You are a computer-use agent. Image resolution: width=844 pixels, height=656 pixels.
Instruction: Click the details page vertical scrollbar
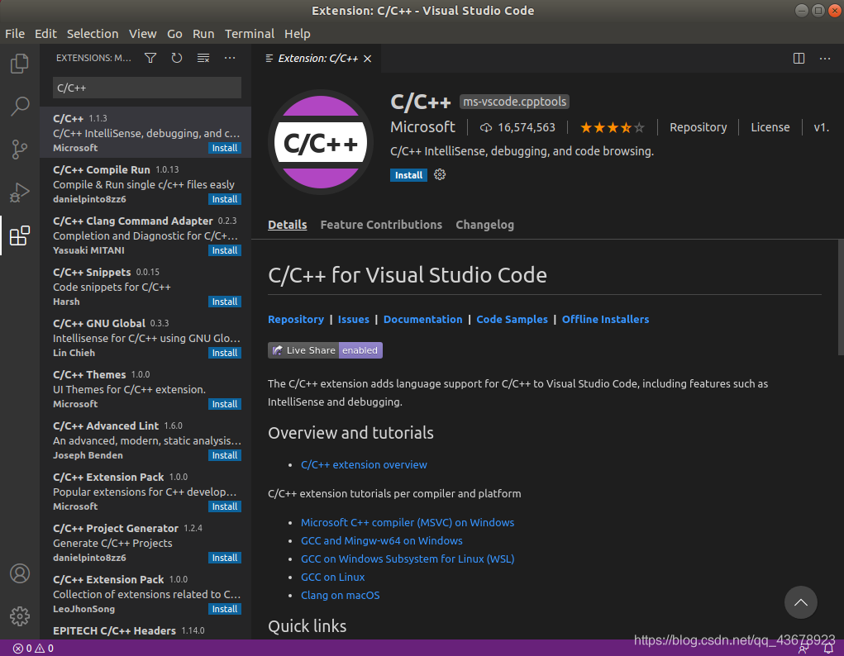tap(841, 297)
